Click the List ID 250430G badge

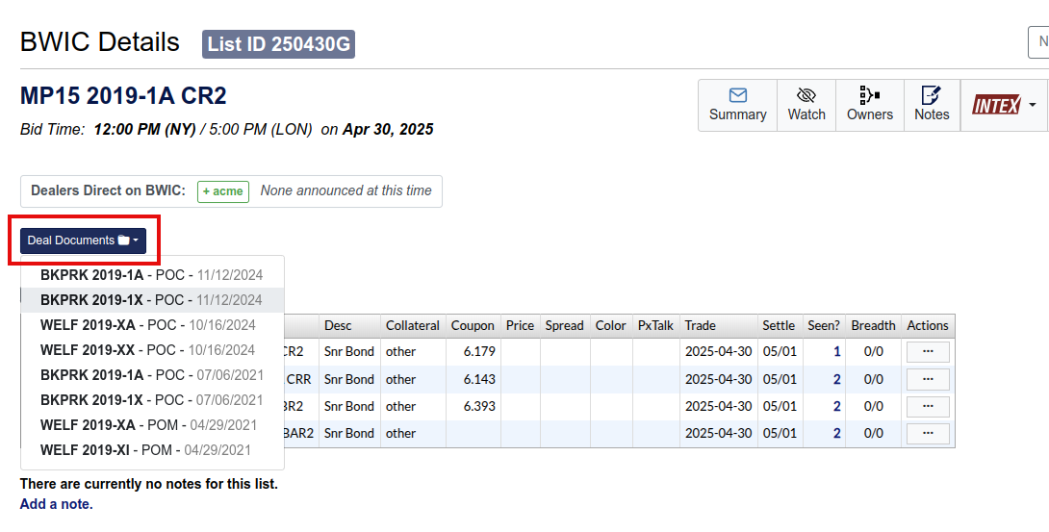click(x=278, y=44)
